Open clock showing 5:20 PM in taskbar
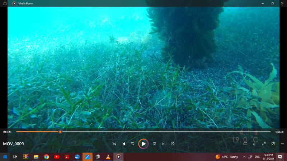Viewport: 287px width, 161px height. [268, 157]
